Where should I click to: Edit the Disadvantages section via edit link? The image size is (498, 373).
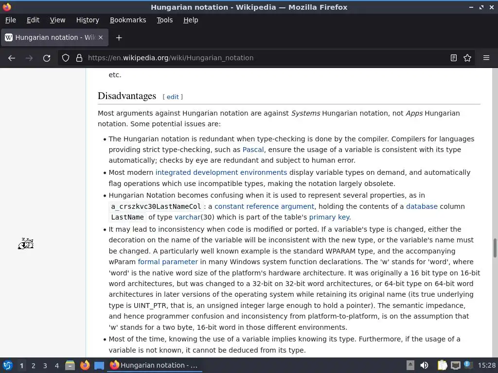pos(173,97)
